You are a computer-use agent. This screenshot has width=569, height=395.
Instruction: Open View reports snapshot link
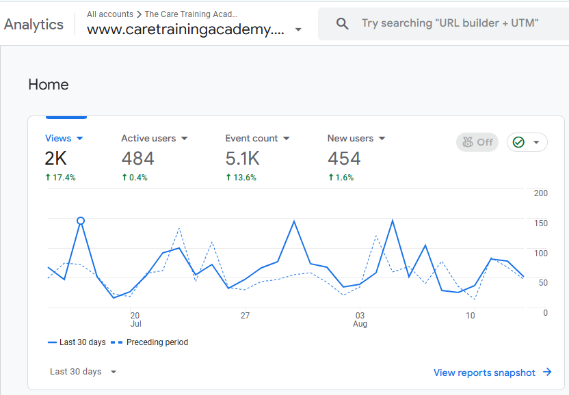click(484, 372)
